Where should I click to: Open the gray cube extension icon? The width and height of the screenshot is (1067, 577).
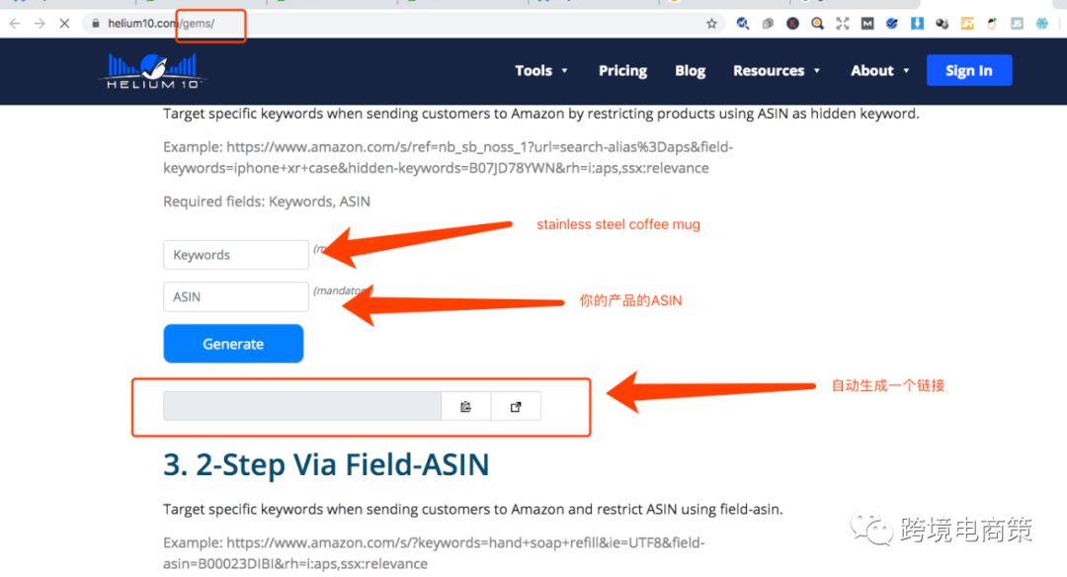pos(768,24)
